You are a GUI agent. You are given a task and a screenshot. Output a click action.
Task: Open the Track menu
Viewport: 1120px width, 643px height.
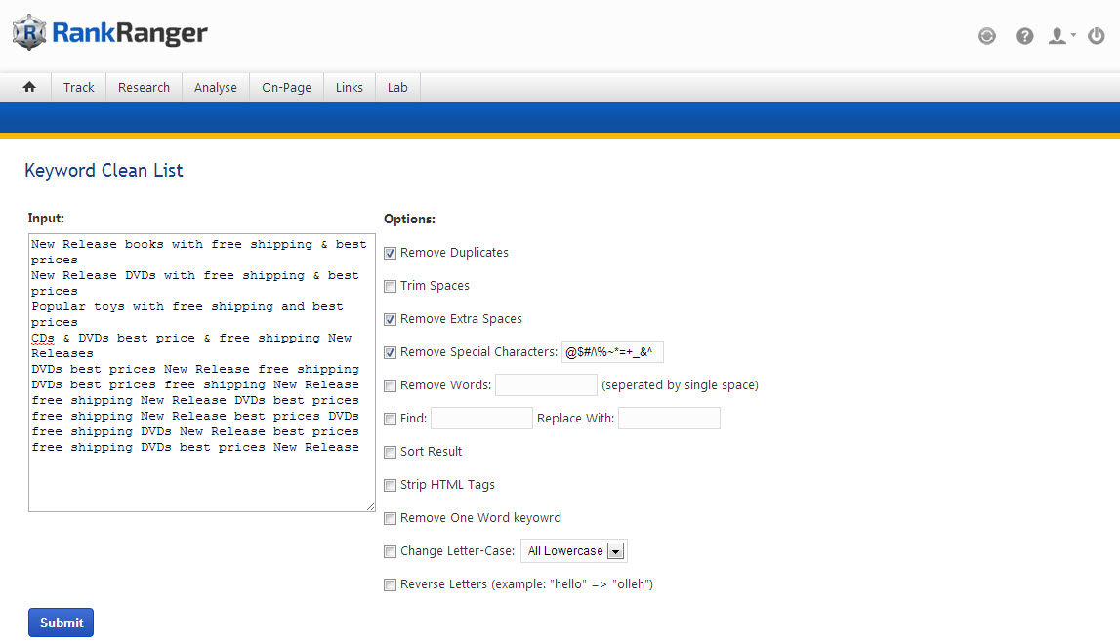[79, 87]
